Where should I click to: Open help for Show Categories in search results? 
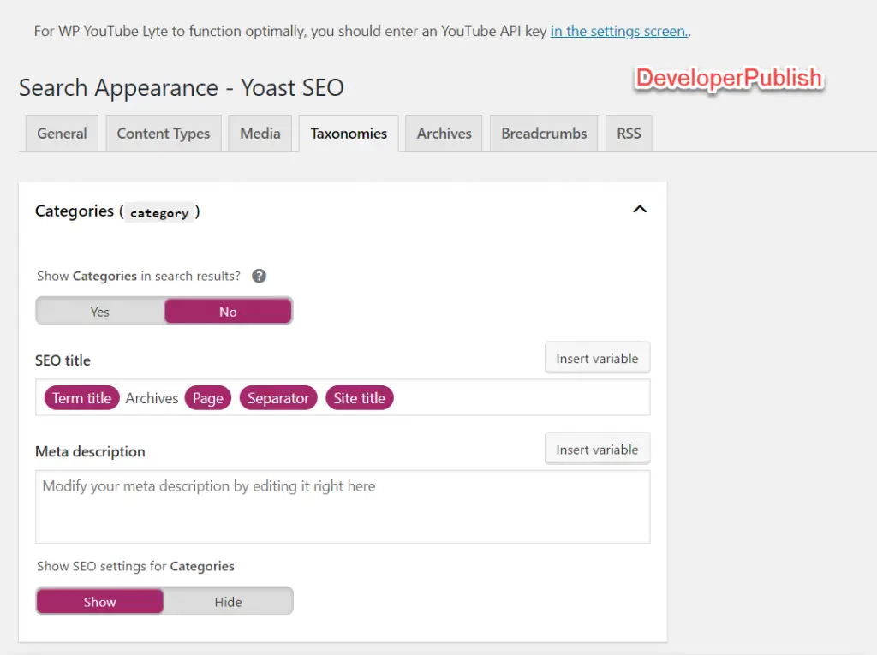pyautogui.click(x=259, y=276)
